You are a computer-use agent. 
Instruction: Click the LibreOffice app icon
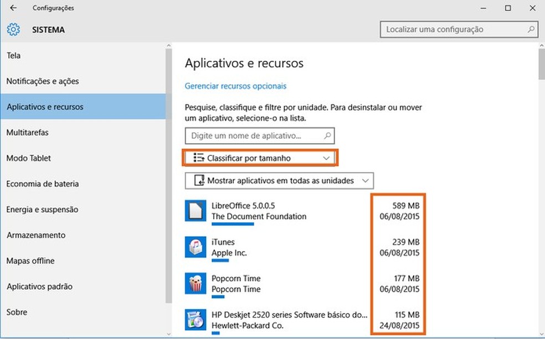(x=195, y=211)
